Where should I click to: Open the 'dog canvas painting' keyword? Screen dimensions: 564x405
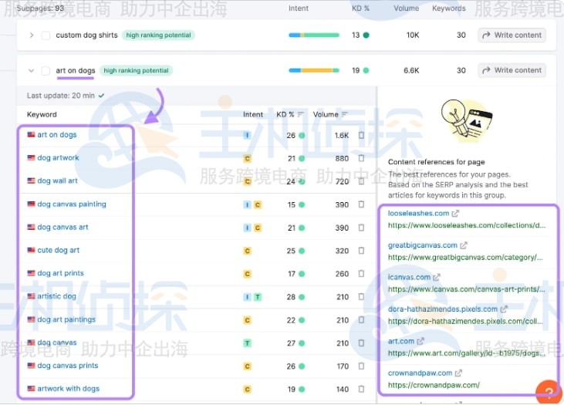(72, 204)
